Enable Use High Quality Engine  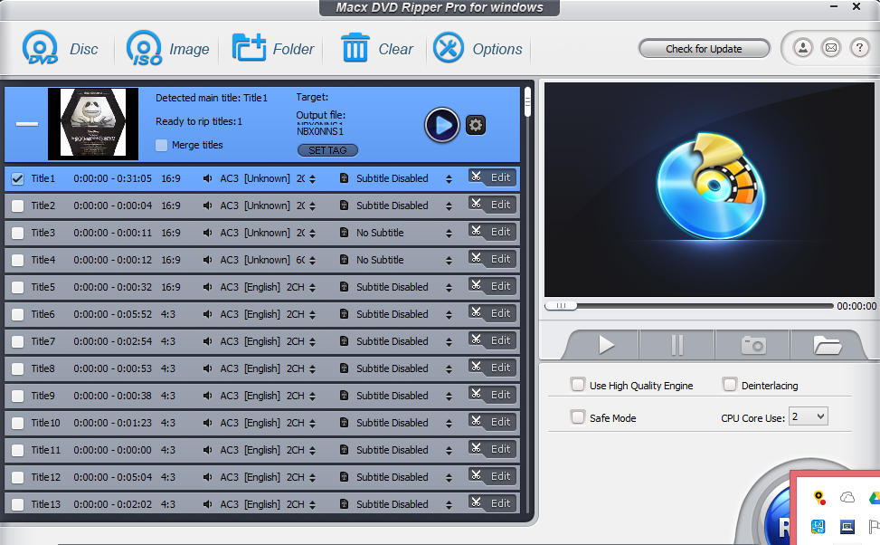pyautogui.click(x=578, y=385)
